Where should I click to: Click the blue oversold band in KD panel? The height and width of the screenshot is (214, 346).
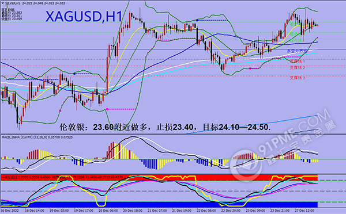(159, 205)
